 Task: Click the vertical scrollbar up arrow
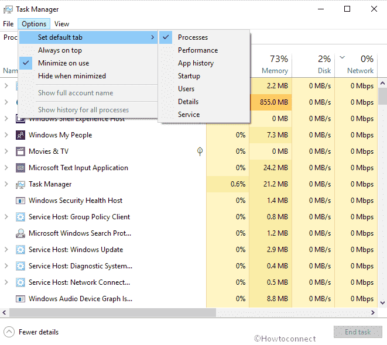[382, 83]
